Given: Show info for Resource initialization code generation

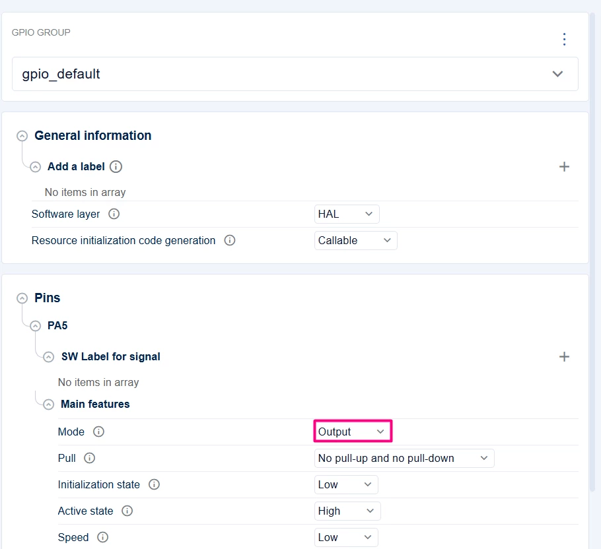Looking at the screenshot, I should 230,240.
